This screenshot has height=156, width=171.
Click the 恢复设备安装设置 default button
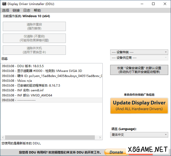pyautogui.click(x=139, y=70)
